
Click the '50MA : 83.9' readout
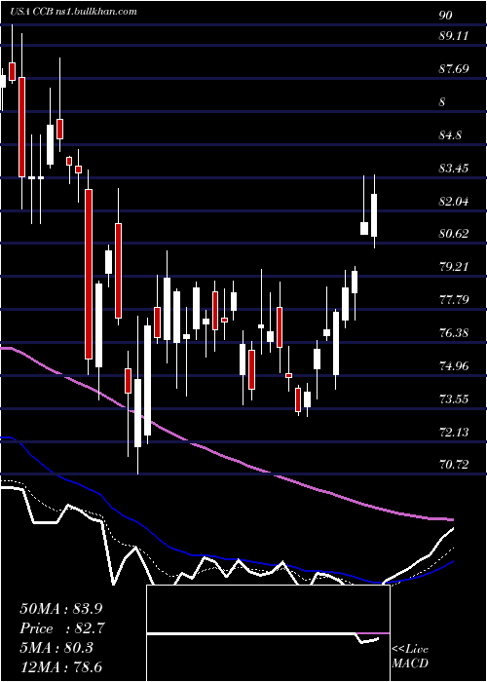coord(61,609)
